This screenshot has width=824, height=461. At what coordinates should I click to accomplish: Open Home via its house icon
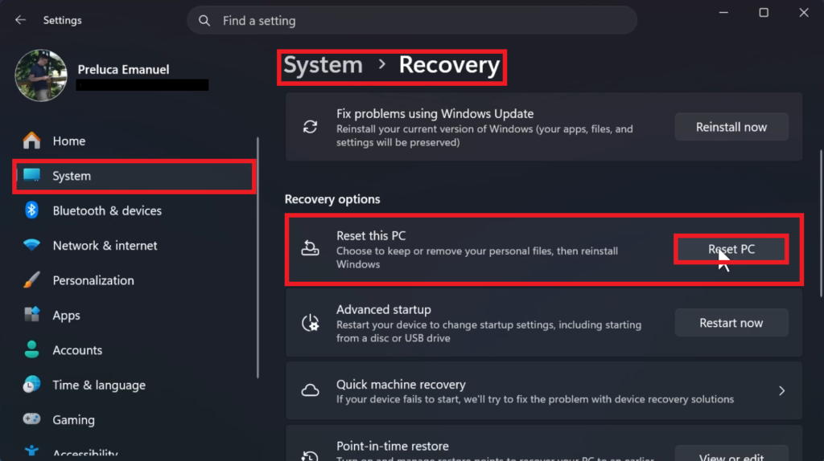tap(31, 141)
